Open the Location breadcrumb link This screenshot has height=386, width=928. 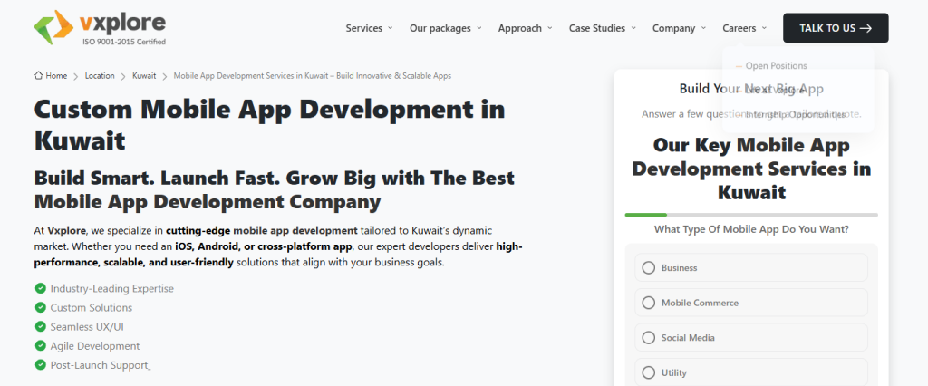pos(100,76)
